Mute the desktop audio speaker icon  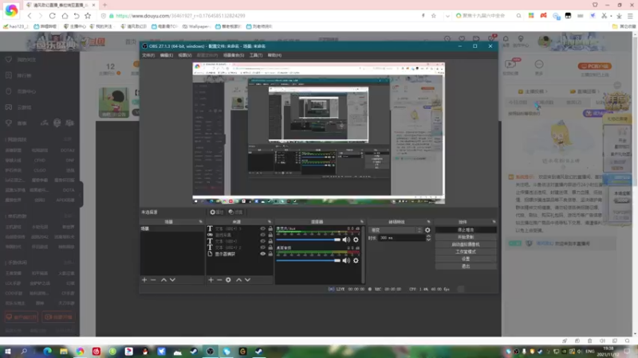[346, 261]
